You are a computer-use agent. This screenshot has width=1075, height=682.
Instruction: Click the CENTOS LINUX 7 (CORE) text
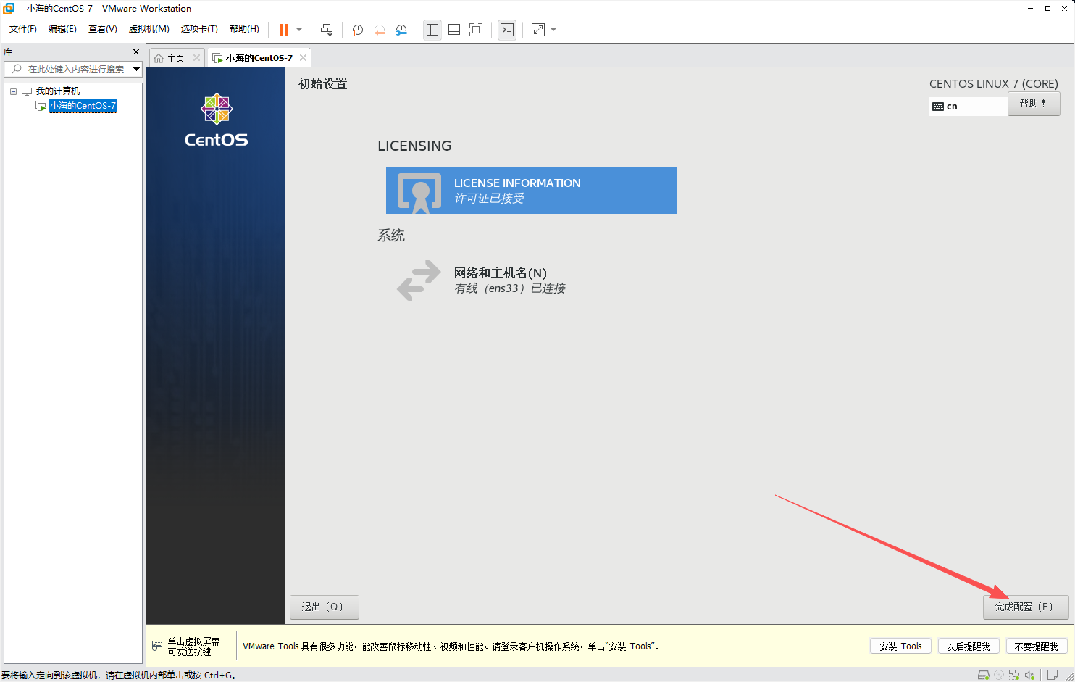click(x=994, y=84)
